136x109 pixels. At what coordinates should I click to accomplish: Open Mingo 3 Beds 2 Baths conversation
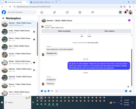18,62
